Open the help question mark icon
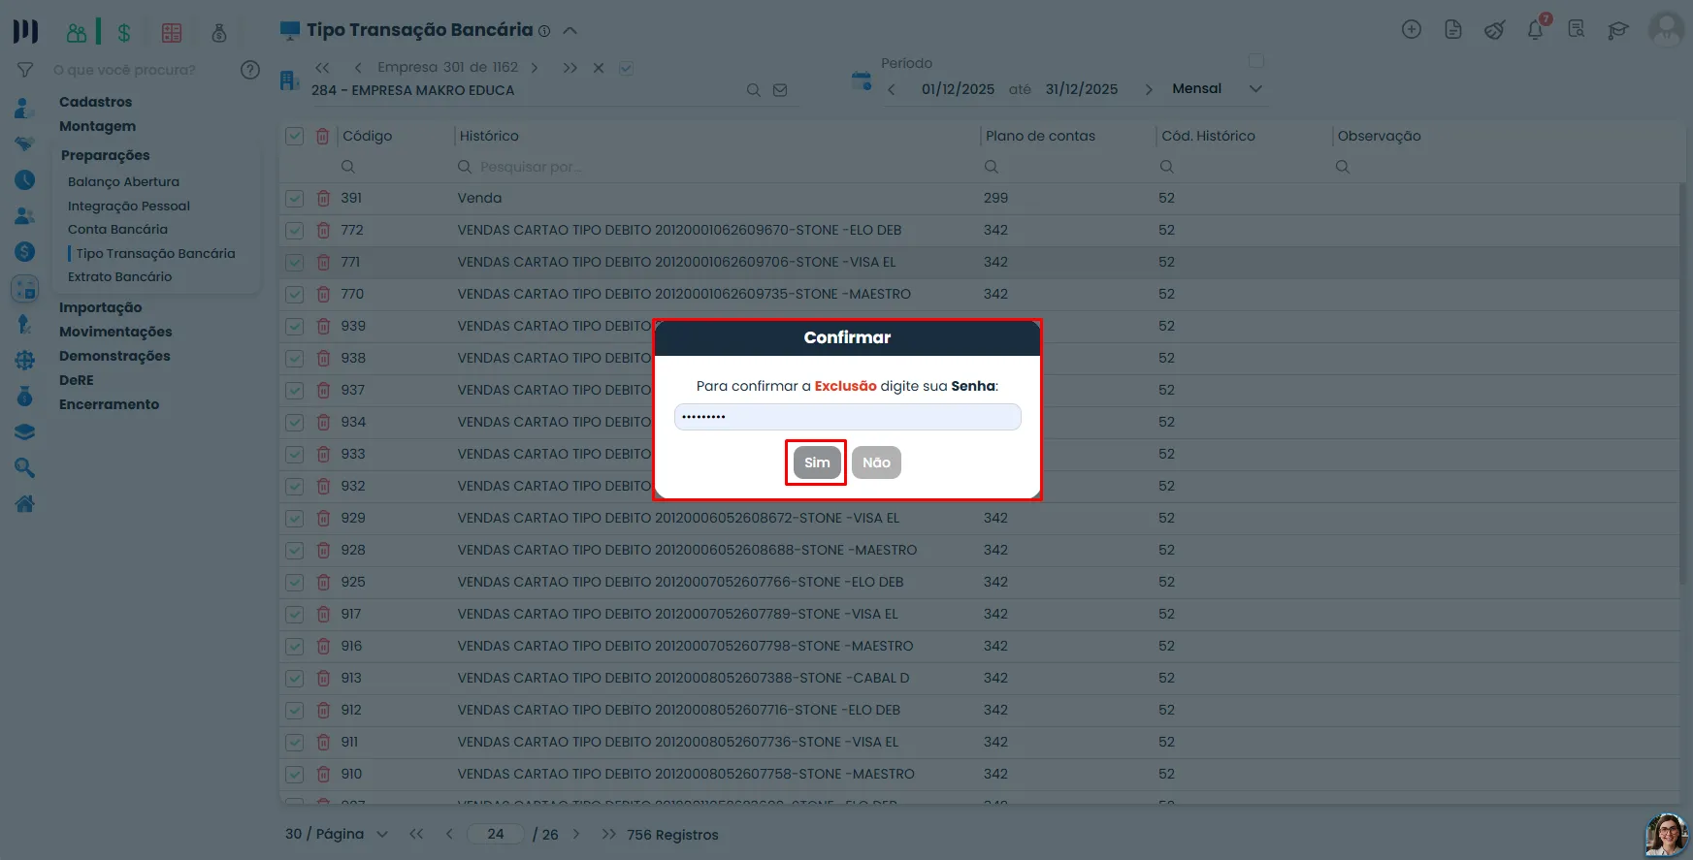This screenshot has height=860, width=1693. [x=250, y=70]
